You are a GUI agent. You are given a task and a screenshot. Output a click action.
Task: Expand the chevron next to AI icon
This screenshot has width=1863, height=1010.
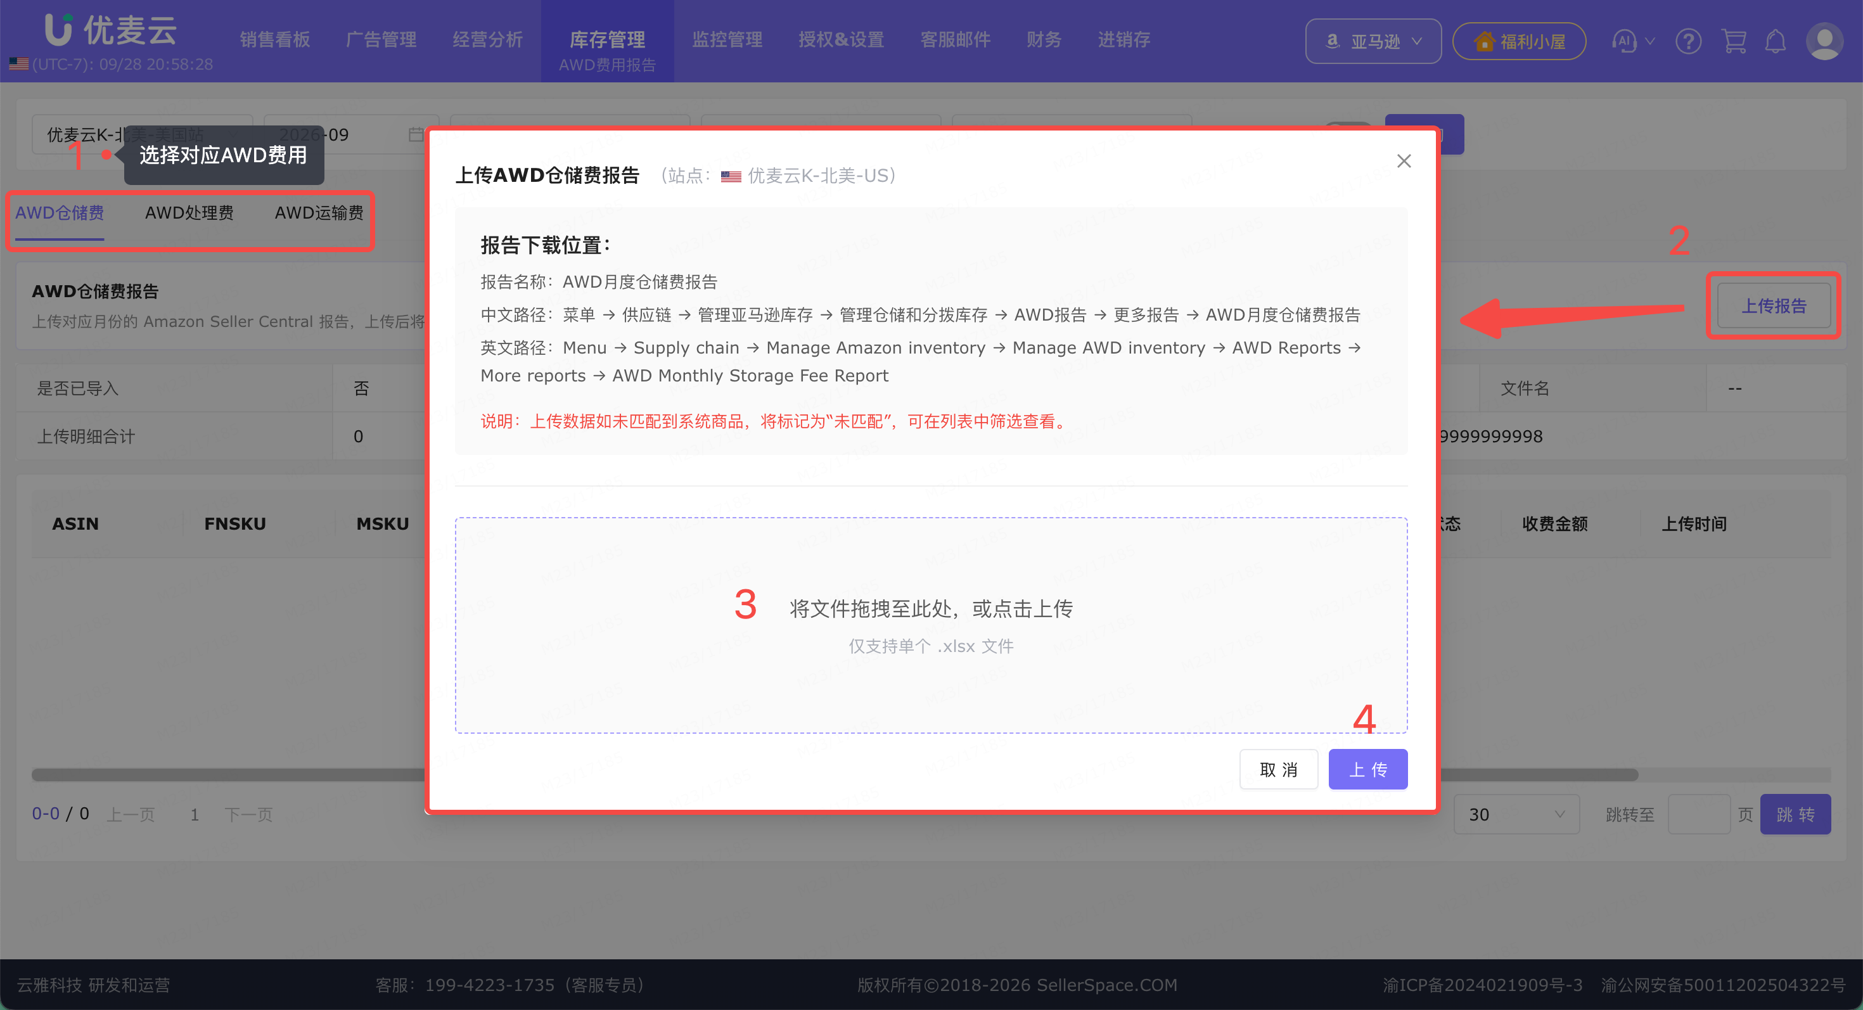[1650, 41]
